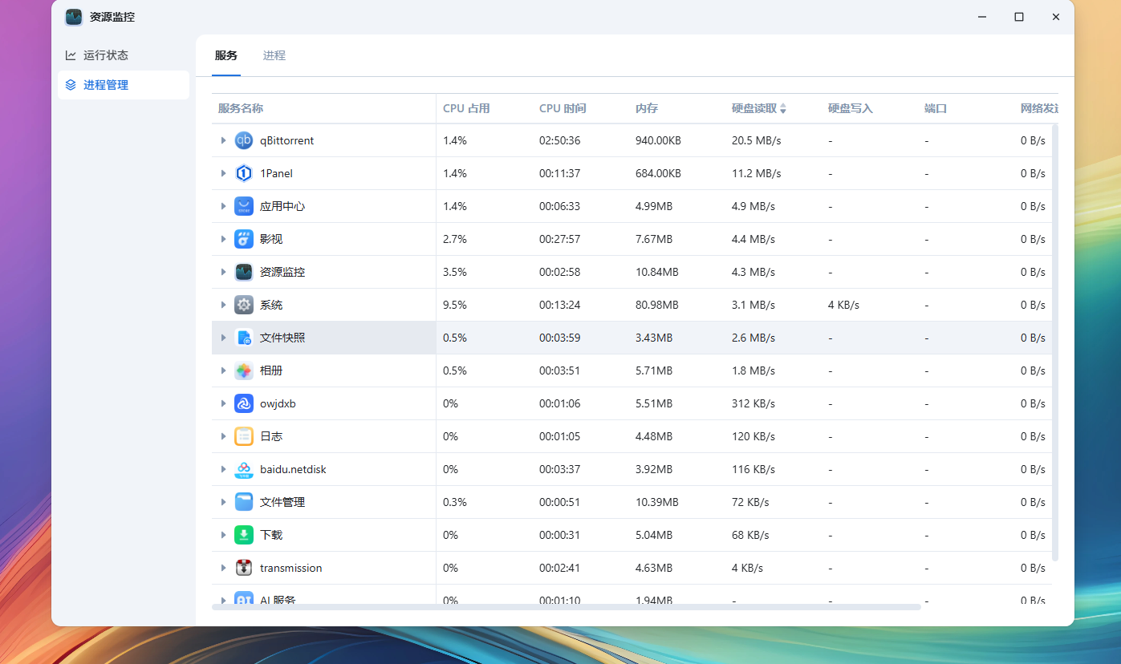Click the 资源监控 app logo in title bar
Screen dimensions: 1121x664
(x=74, y=17)
